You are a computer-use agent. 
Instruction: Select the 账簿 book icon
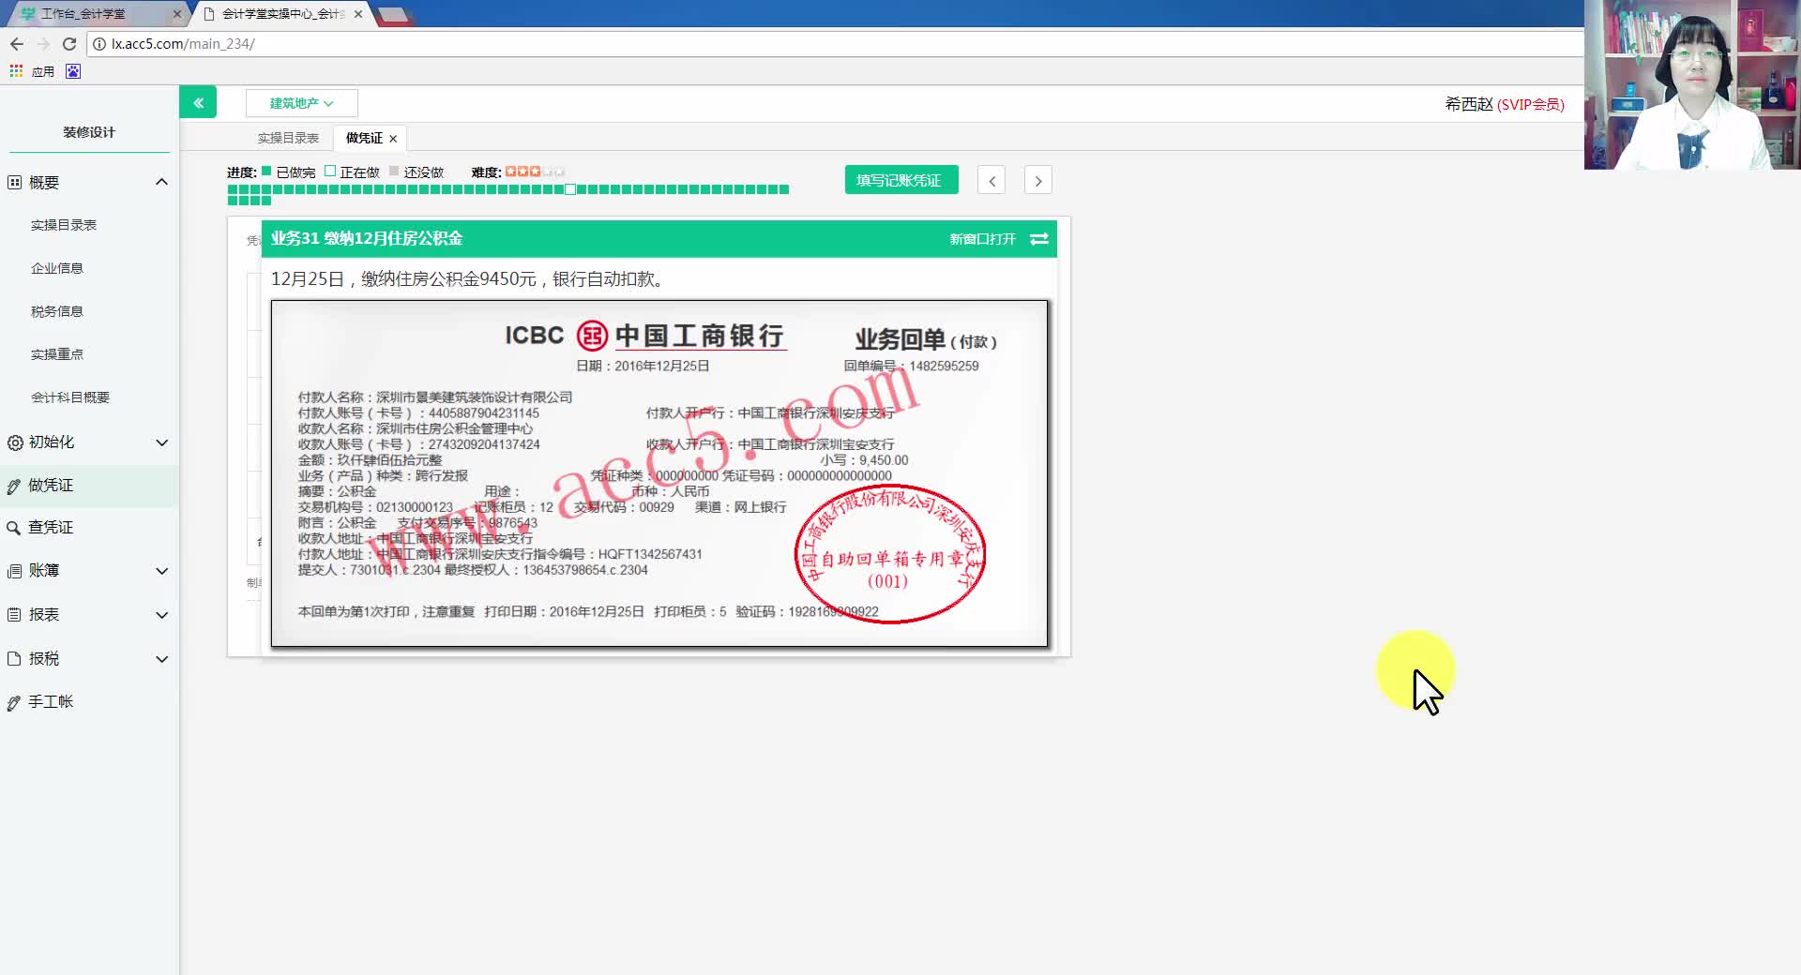click(x=13, y=570)
